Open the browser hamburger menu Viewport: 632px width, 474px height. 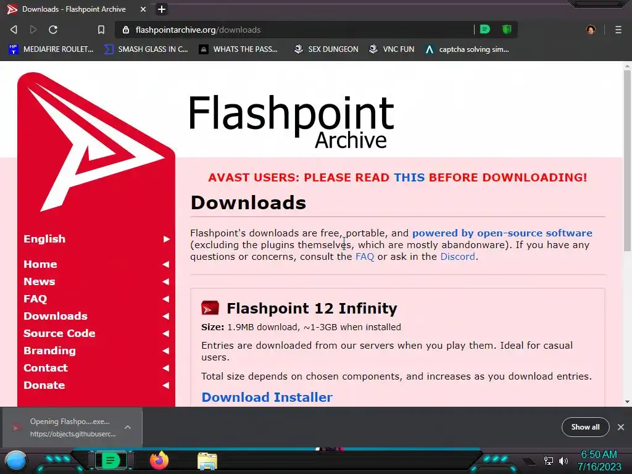pyautogui.click(x=618, y=30)
